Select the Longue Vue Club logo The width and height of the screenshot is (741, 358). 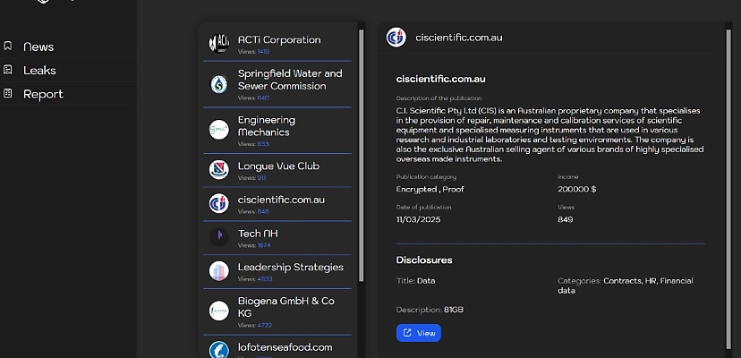pos(218,170)
